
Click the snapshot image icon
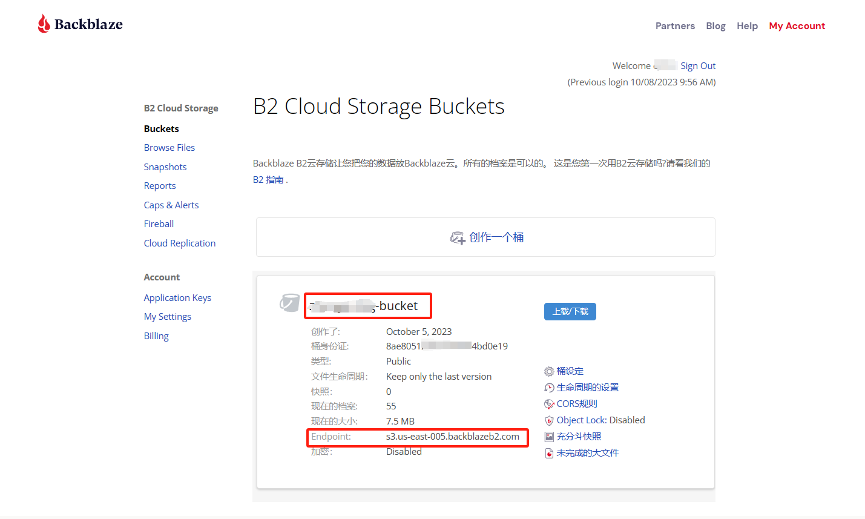[x=549, y=437]
